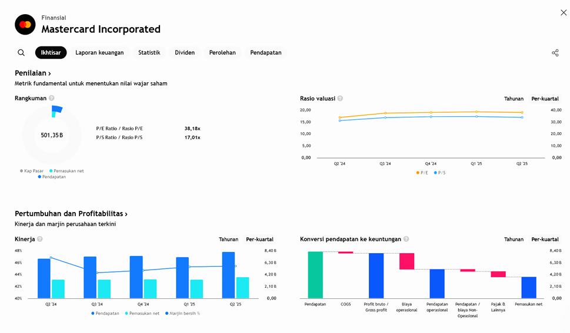Open help icon next to Rangkuman
570x333 pixels.
click(x=52, y=99)
